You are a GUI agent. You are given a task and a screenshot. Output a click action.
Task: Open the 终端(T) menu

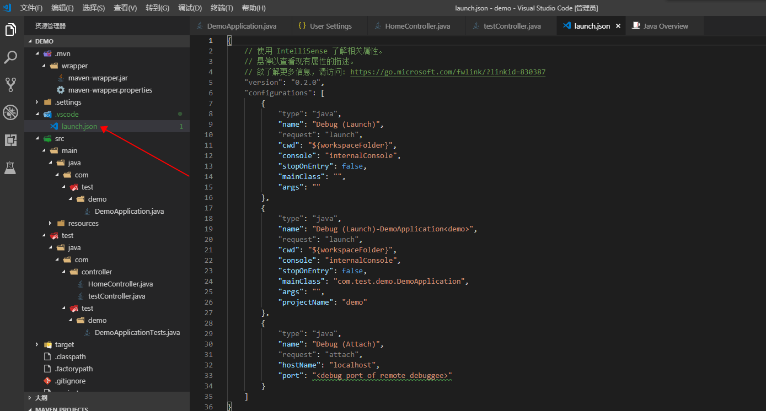click(x=222, y=8)
